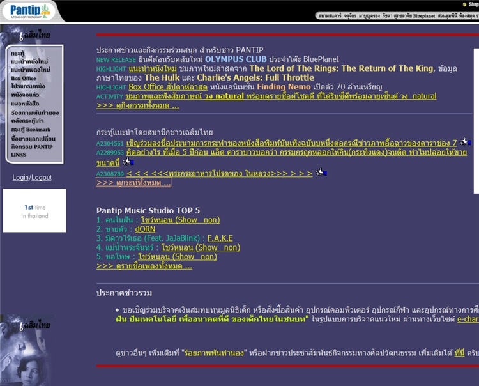Open thread A2308789 พระกระยาหารโปรด link
Image resolution: width=479 pixels, height=386 pixels.
coord(219,174)
